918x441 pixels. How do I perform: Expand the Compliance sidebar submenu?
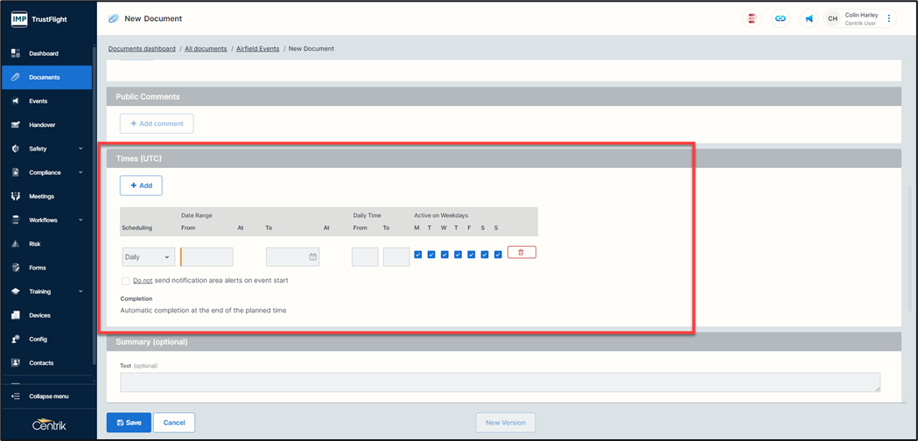81,172
